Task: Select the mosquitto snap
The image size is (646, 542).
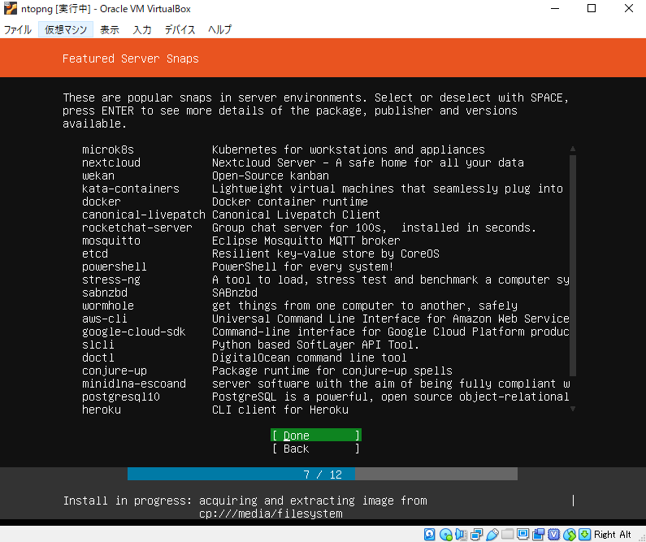Action: (326, 241)
